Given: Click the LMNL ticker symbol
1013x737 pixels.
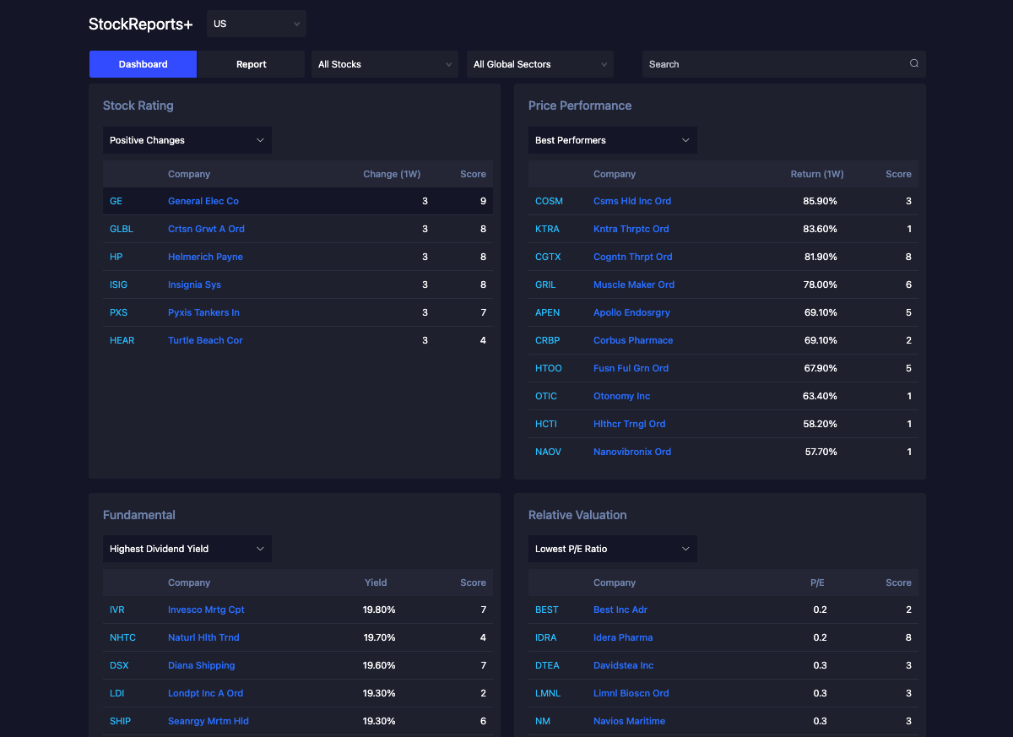Looking at the screenshot, I should point(548,693).
